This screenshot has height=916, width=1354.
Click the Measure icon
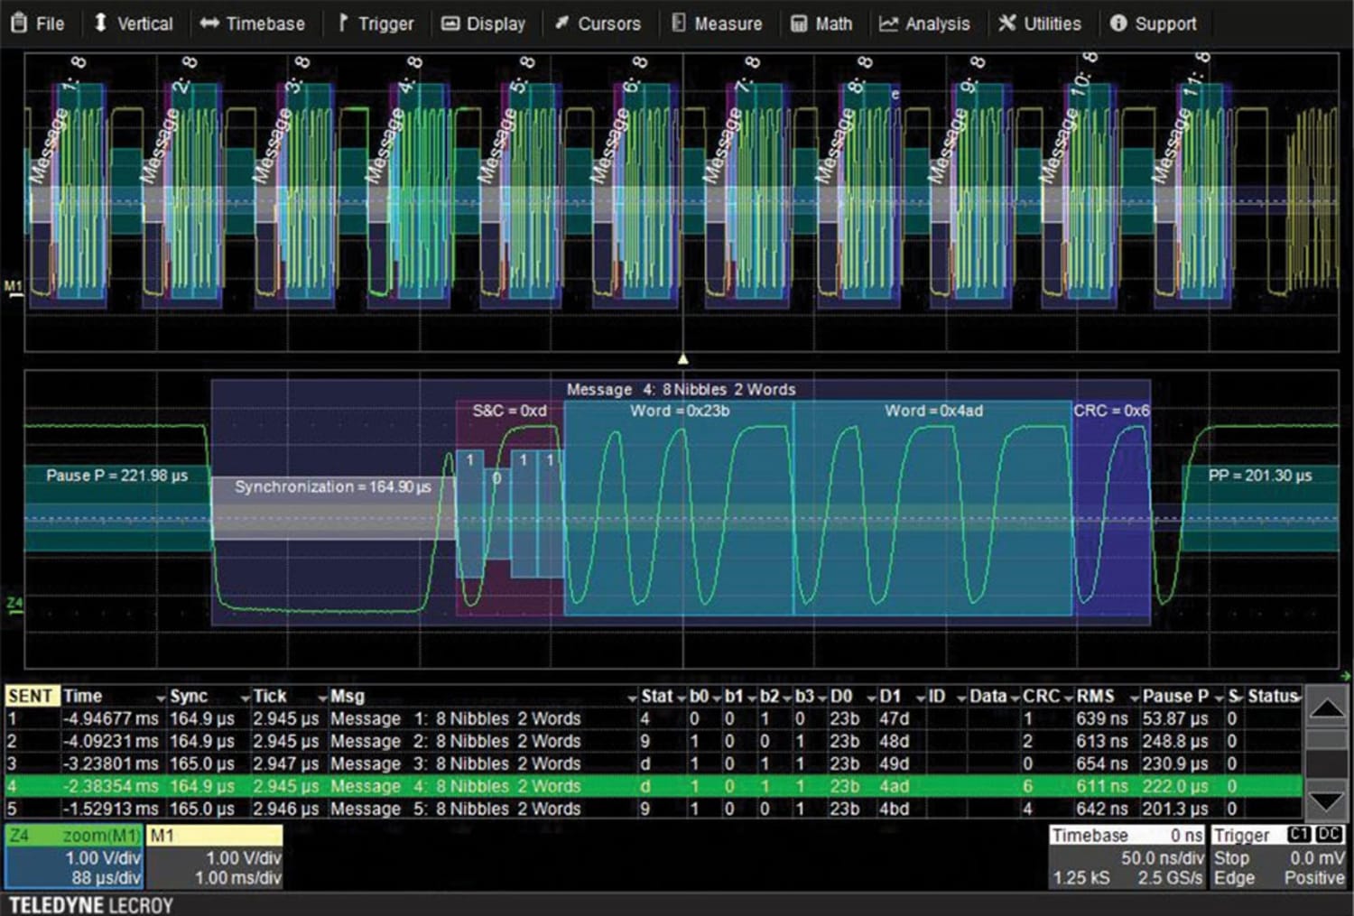pyautogui.click(x=677, y=23)
